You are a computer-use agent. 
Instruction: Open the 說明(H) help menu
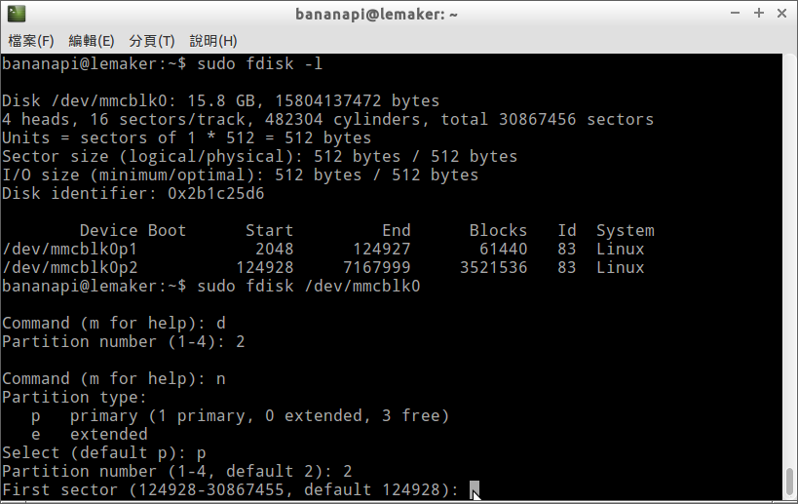[213, 41]
